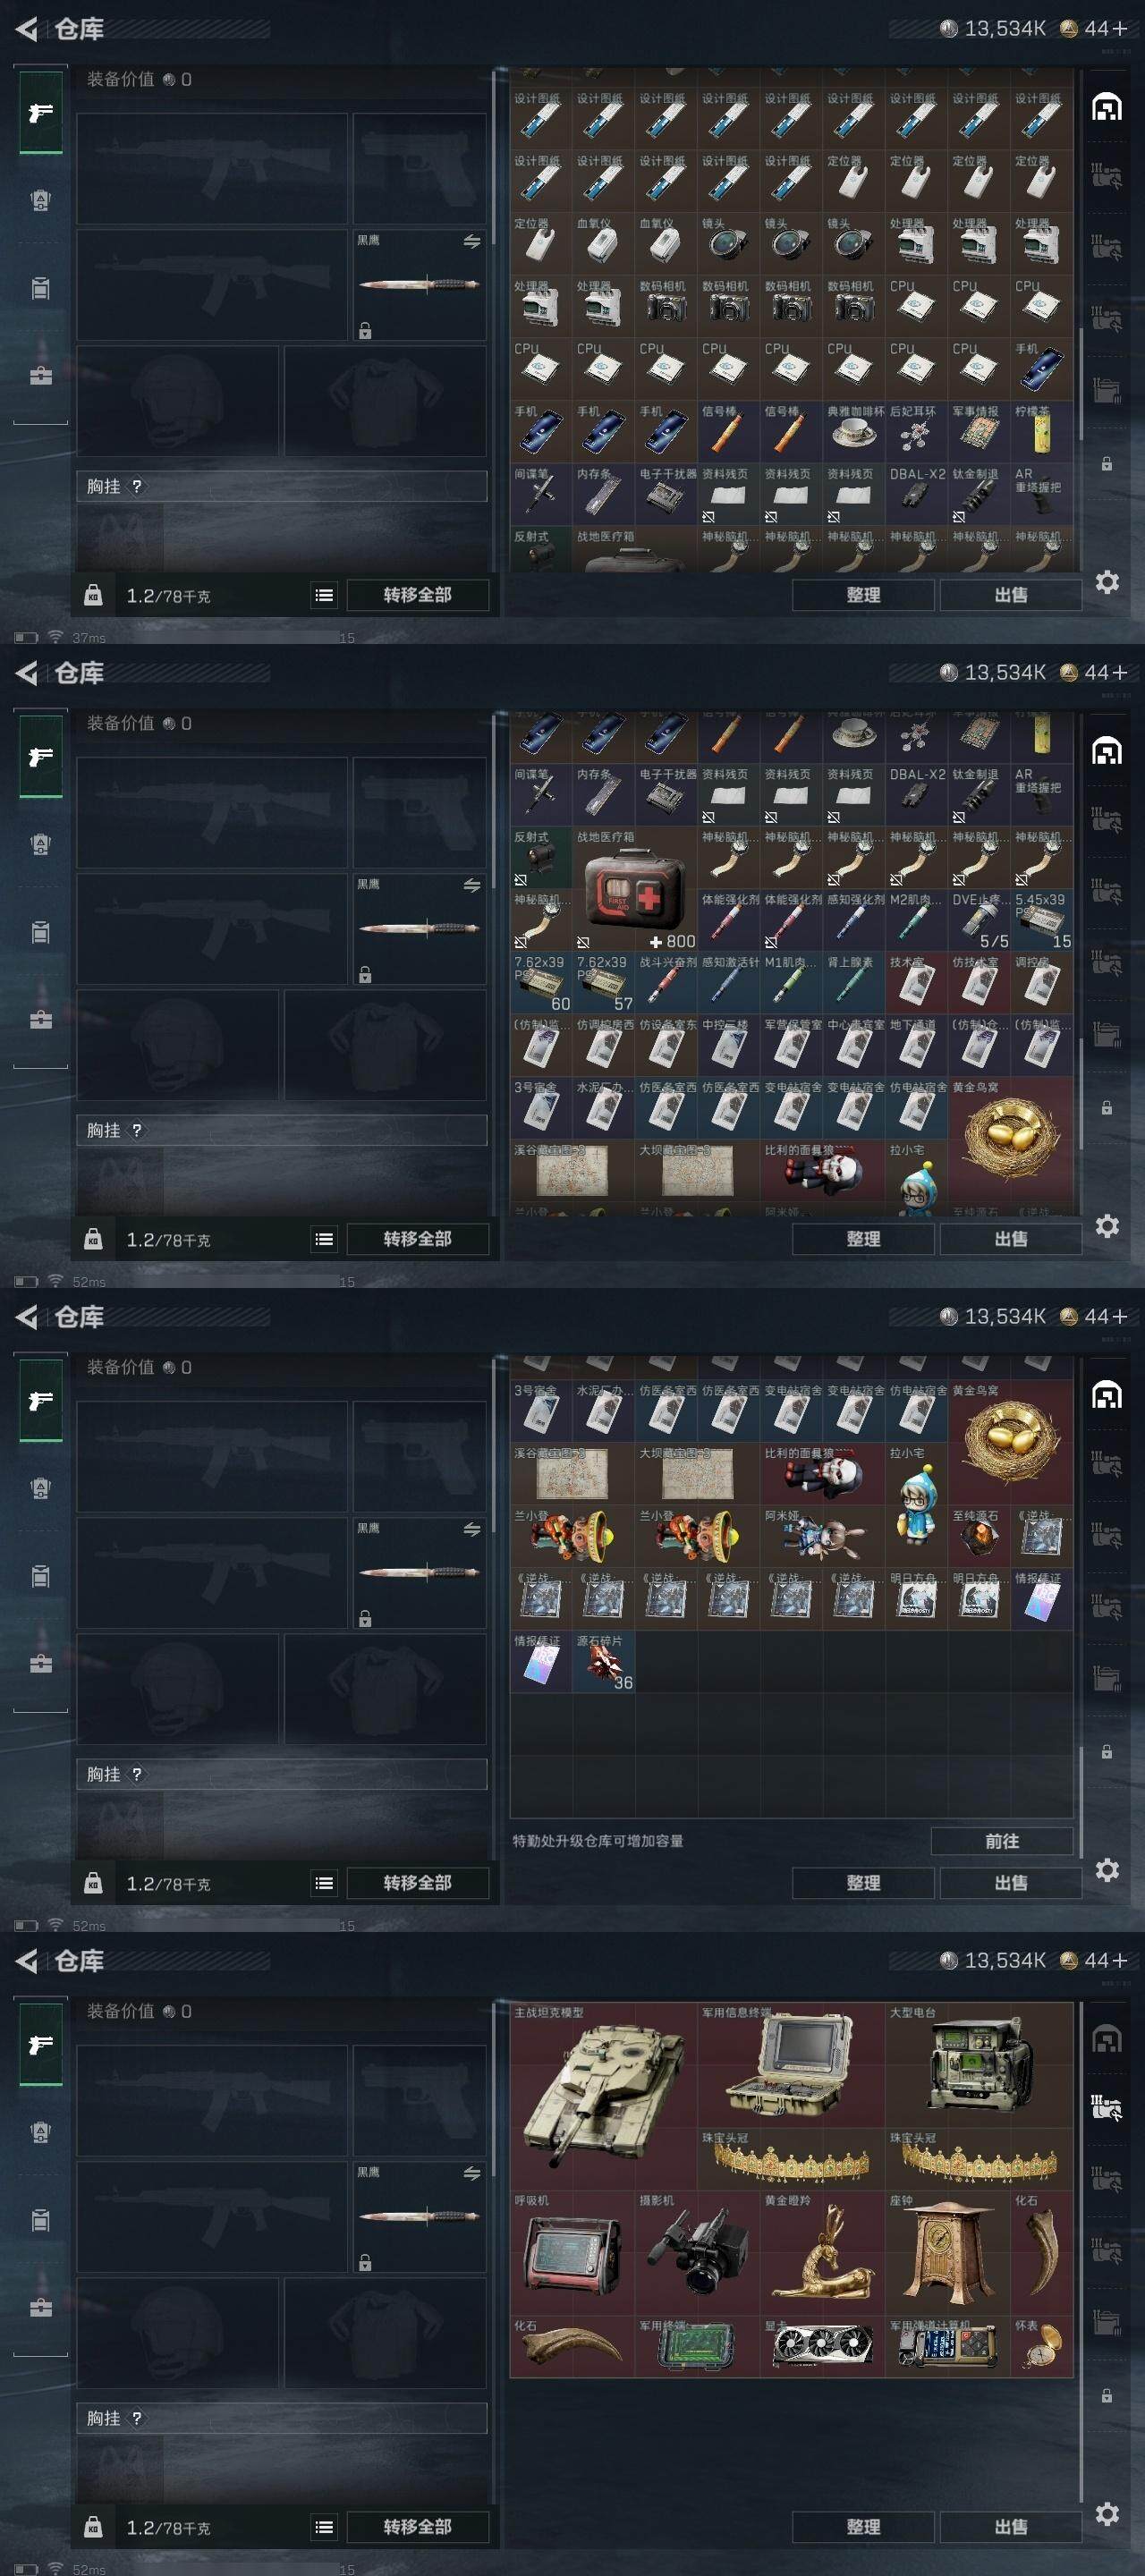Select the 座钟 mantel clock item
Viewport: 1145px width, 2576px height.
point(947,2252)
